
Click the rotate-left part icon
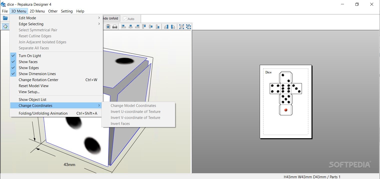pyautogui.click(x=166, y=27)
